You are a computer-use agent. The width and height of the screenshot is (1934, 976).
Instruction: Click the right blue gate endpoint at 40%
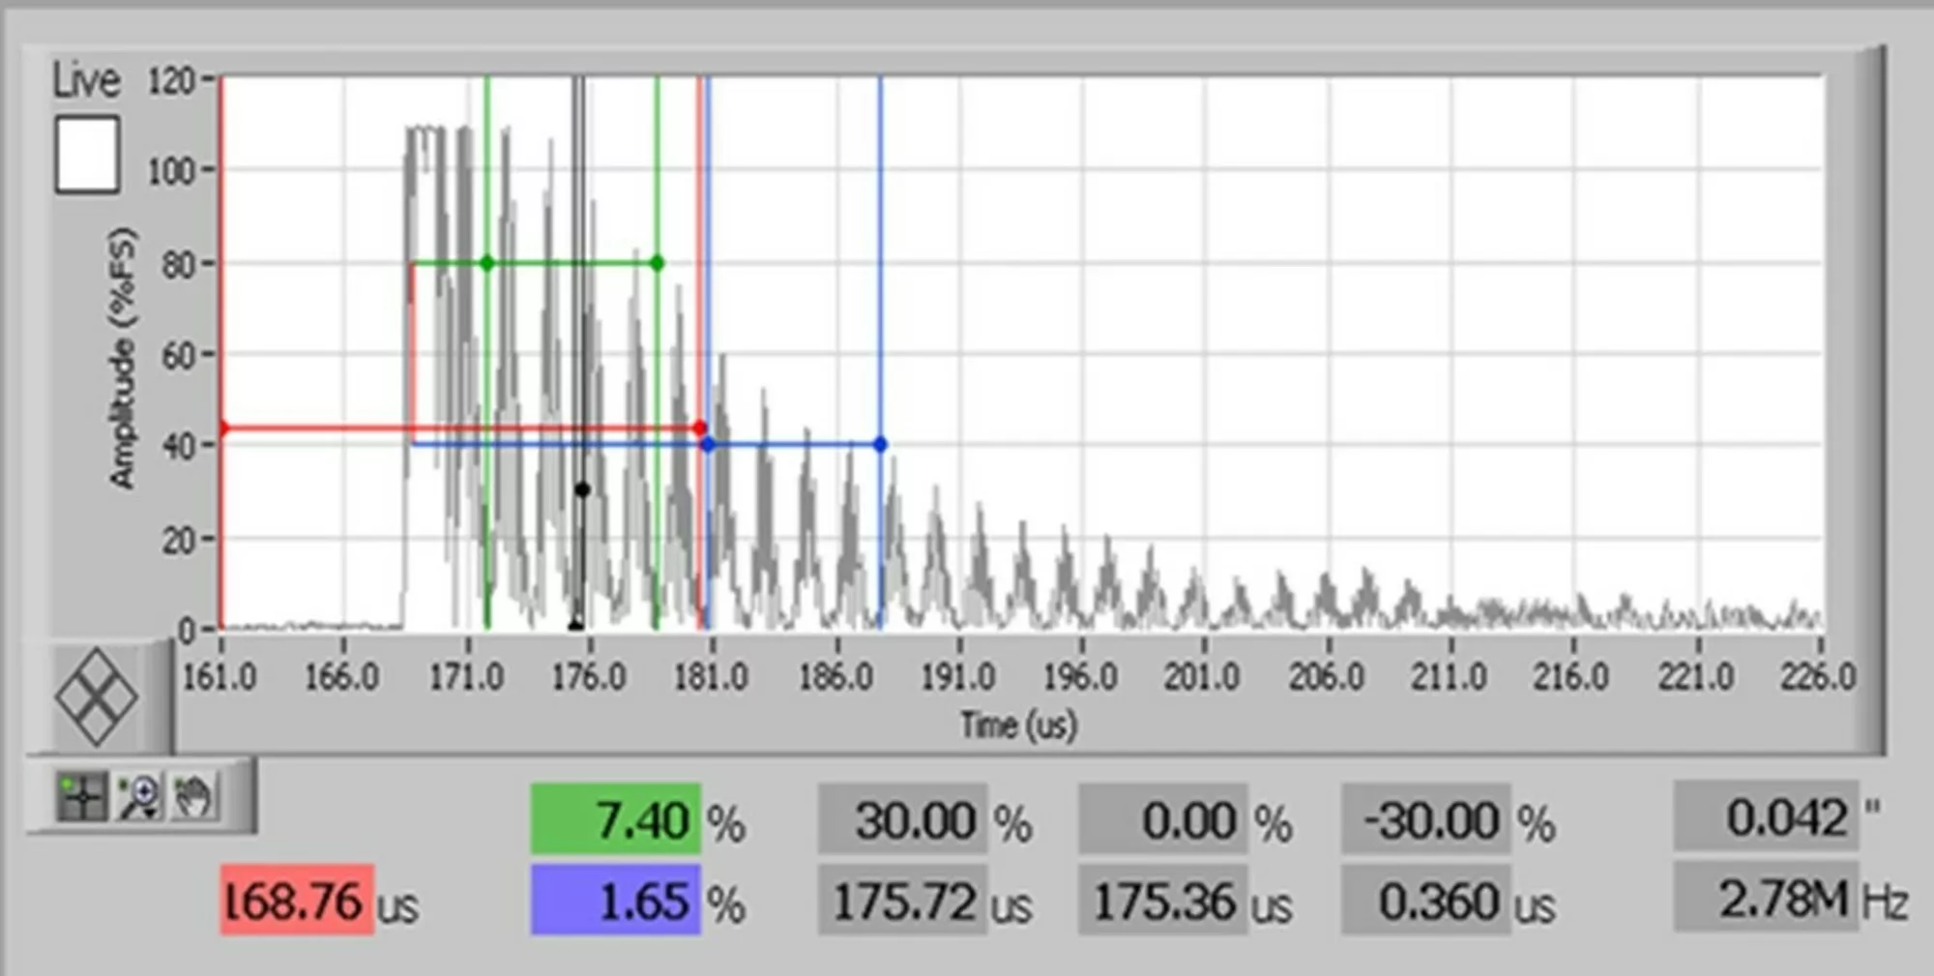(880, 445)
